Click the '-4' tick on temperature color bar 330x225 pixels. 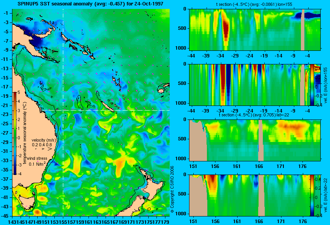[19, 174]
